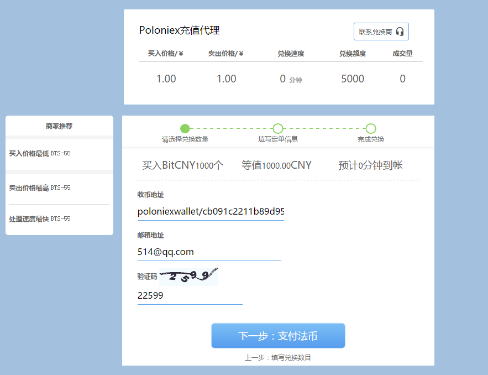The image size is (488, 375).
Task: Click the 成交量 column header
Action: (x=402, y=54)
